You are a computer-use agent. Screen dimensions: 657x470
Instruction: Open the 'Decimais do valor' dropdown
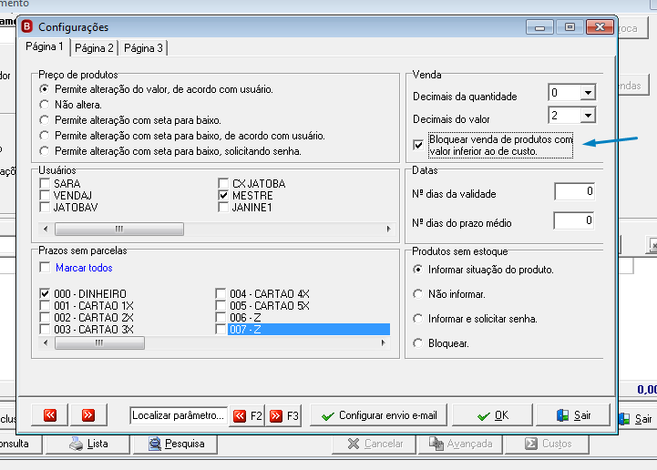tap(588, 115)
